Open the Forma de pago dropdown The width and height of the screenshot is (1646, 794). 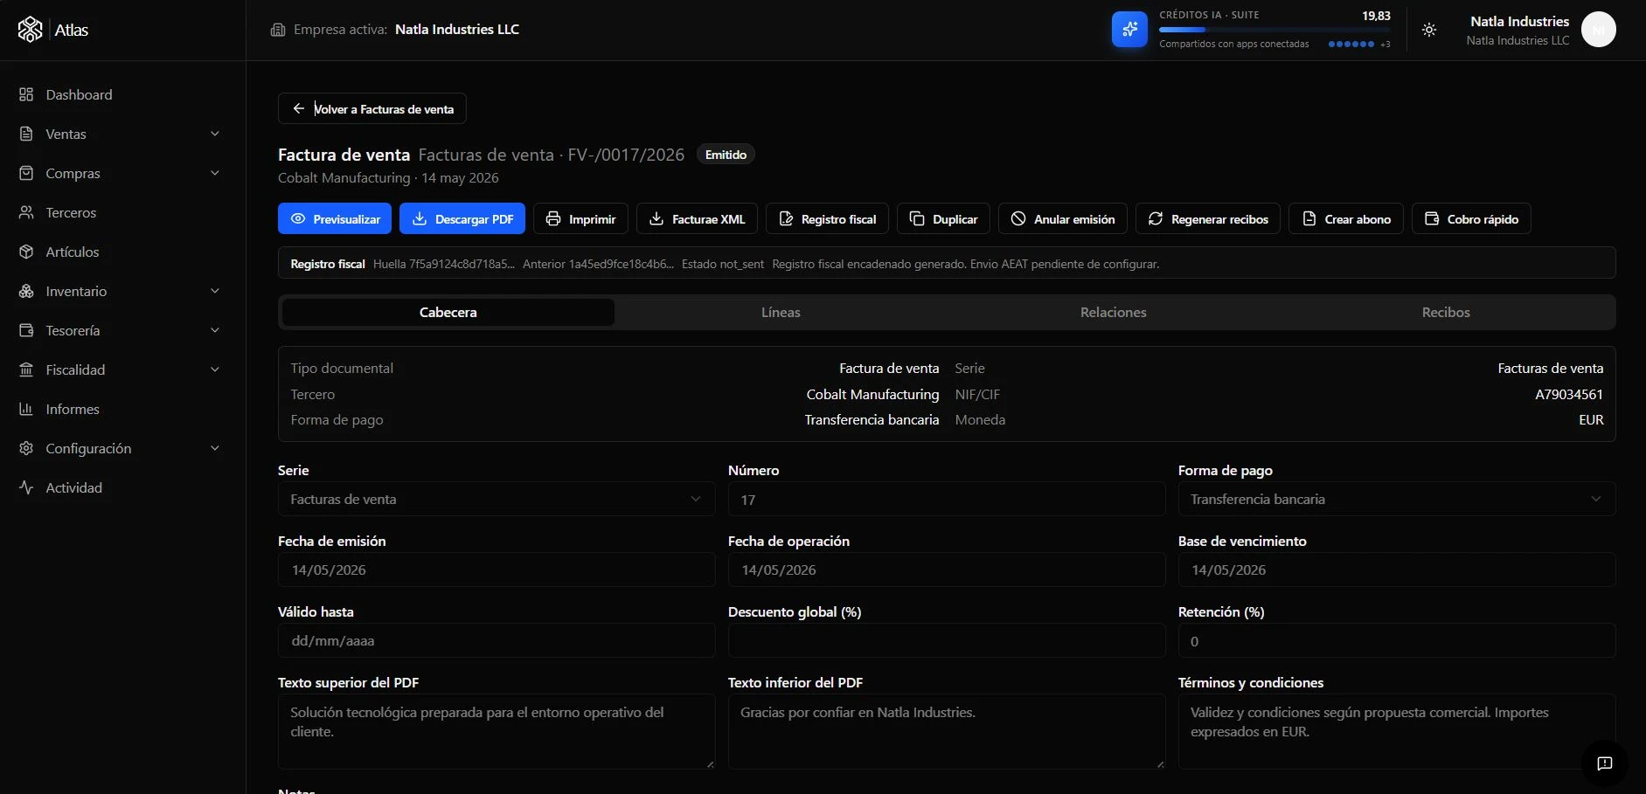1396,499
